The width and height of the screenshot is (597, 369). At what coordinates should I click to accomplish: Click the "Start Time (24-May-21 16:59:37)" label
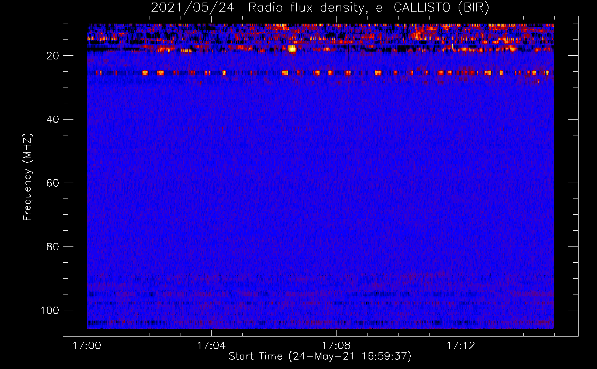pyautogui.click(x=320, y=356)
